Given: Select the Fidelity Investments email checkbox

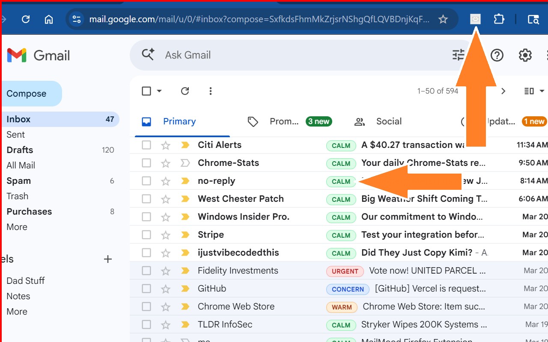Looking at the screenshot, I should 146,271.
